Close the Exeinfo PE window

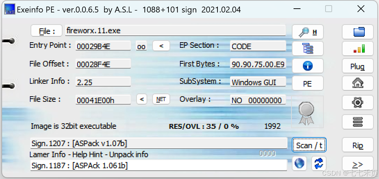[x=361, y=9]
